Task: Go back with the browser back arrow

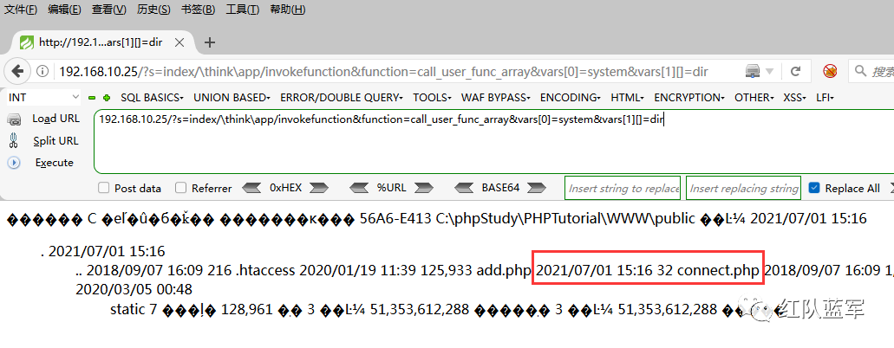Action: pos(17,71)
